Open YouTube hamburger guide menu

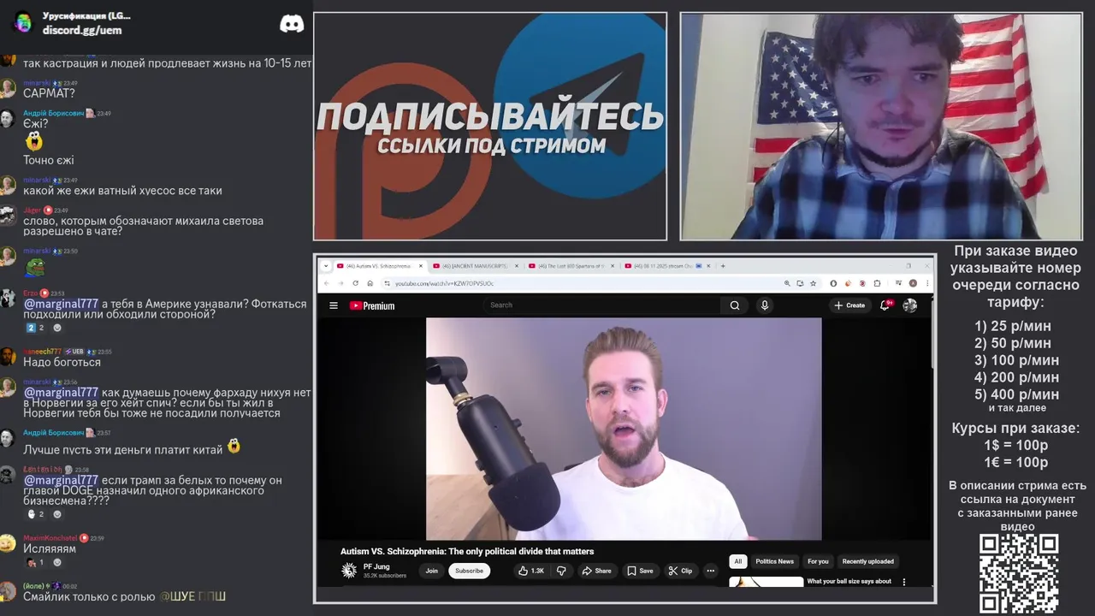pyautogui.click(x=334, y=305)
